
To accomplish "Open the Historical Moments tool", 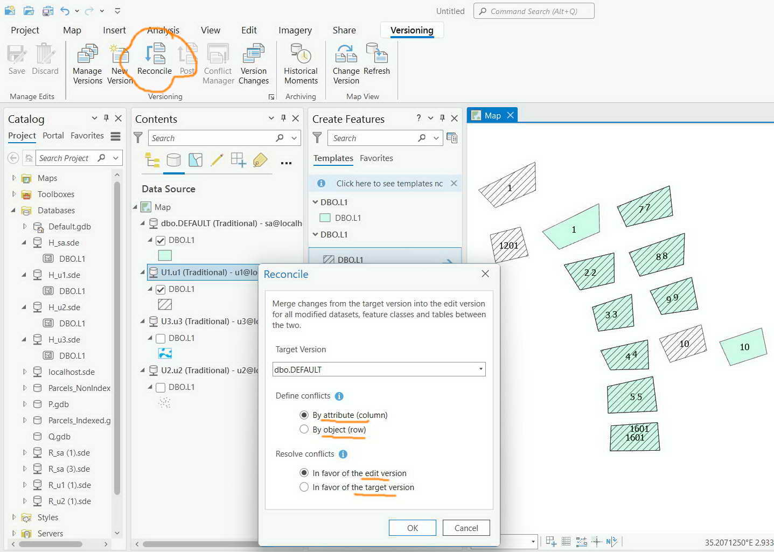I will tap(301, 65).
